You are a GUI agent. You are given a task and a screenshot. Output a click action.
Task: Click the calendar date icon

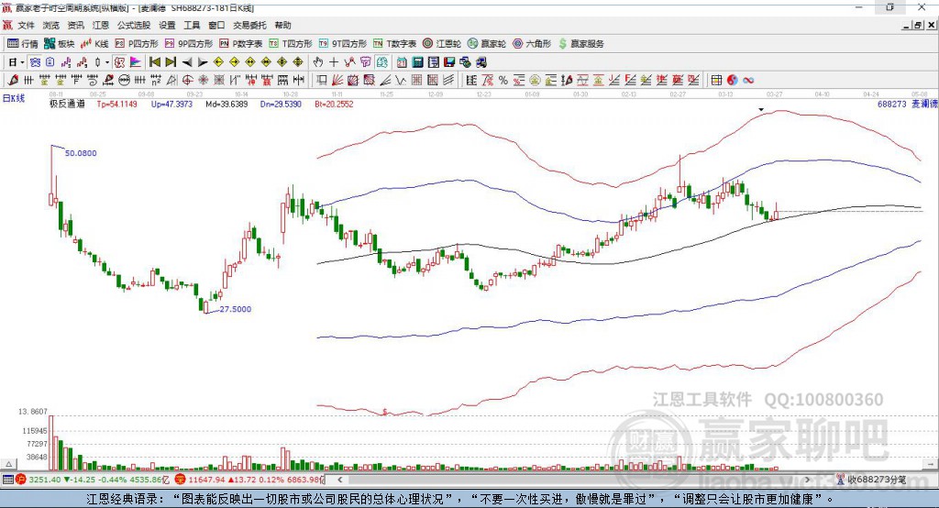tap(402, 62)
